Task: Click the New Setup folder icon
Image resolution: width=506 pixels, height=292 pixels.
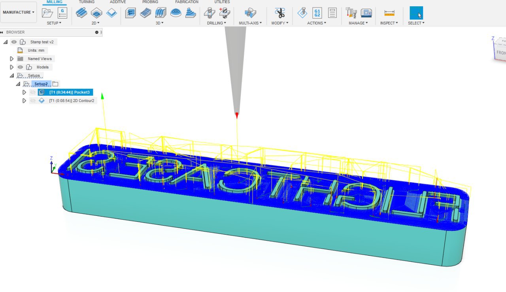Action: click(x=47, y=13)
